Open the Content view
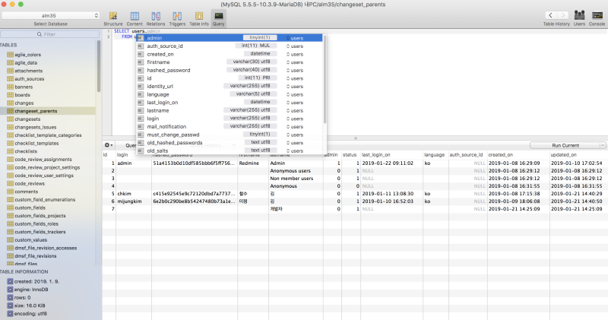 click(135, 18)
